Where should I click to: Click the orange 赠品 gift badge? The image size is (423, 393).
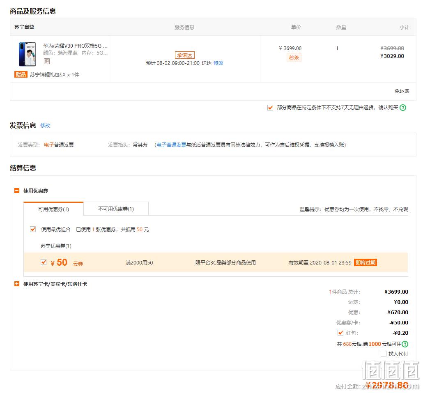coord(21,74)
